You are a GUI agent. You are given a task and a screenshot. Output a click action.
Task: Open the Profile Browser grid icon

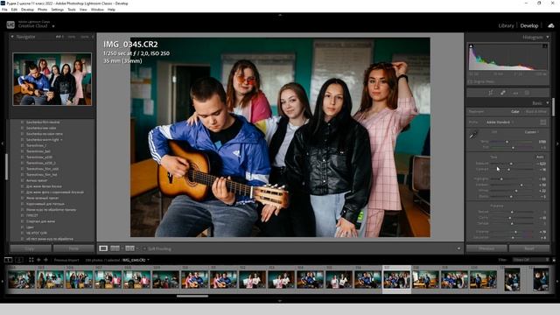(542, 122)
